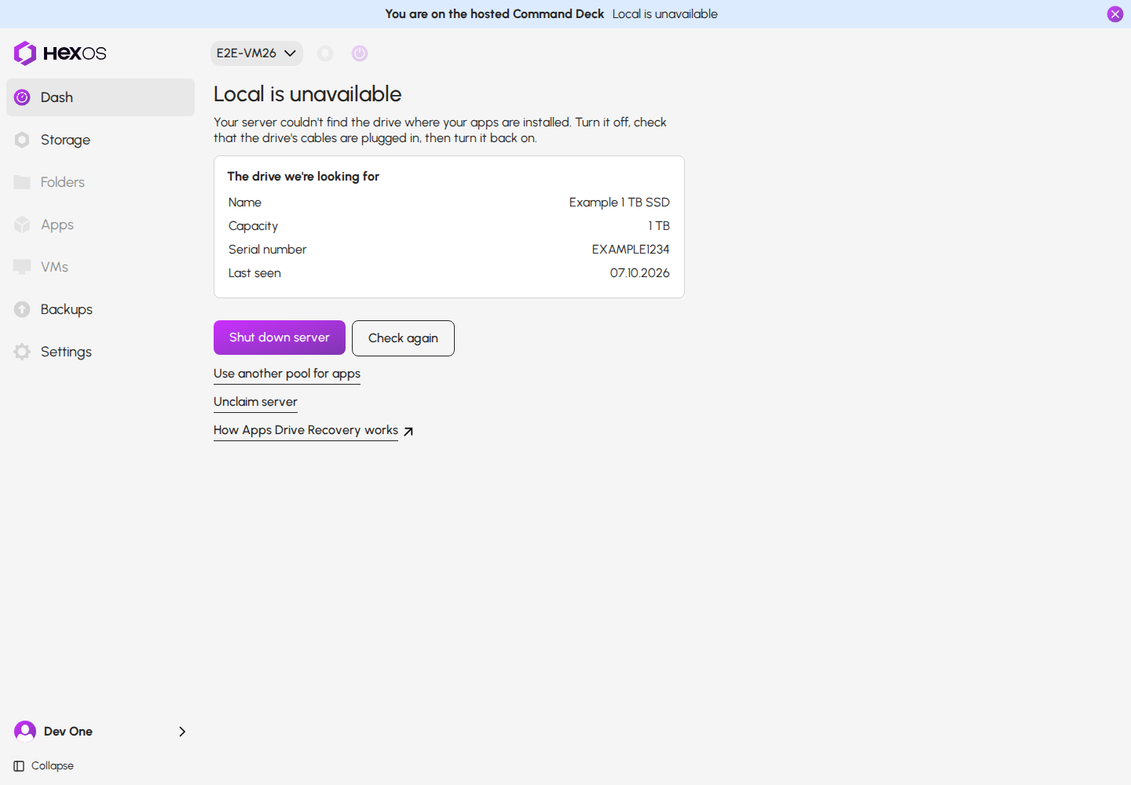This screenshot has height=785, width=1131.
Task: Click Shut down server button
Action: [x=280, y=338]
